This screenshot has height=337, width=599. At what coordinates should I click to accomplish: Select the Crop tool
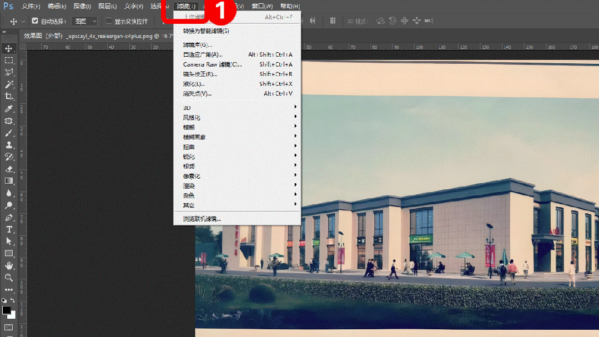9,96
